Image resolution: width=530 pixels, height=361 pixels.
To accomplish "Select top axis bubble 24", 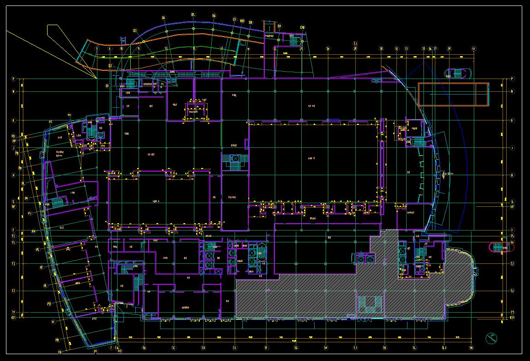I will 301,48.
